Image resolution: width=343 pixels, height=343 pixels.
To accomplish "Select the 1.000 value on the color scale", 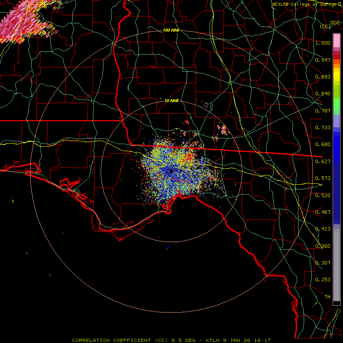I will [323, 43].
